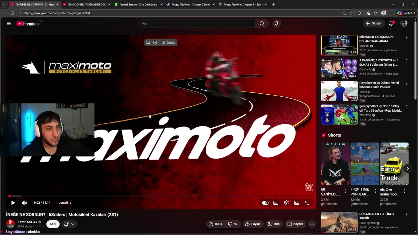Open the tab search chevron at top-left
This screenshot has height=235, width=418.
pyautogui.click(x=4, y=5)
